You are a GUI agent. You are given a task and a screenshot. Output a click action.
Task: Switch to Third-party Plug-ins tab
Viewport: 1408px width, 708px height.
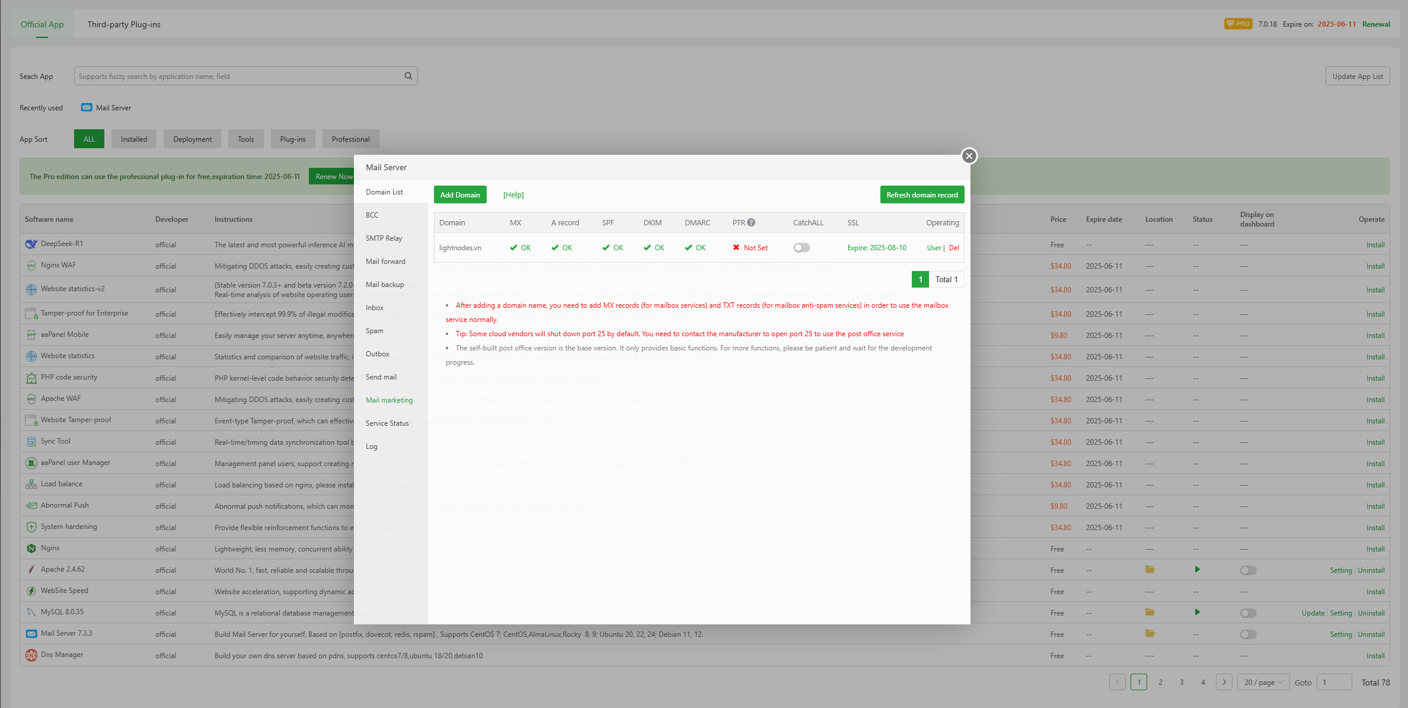tap(123, 24)
